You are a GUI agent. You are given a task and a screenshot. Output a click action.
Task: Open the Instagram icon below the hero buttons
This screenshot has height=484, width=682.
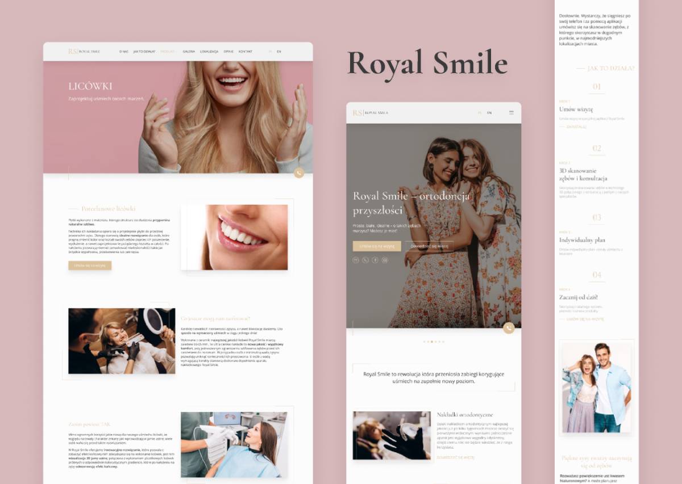coord(384,259)
